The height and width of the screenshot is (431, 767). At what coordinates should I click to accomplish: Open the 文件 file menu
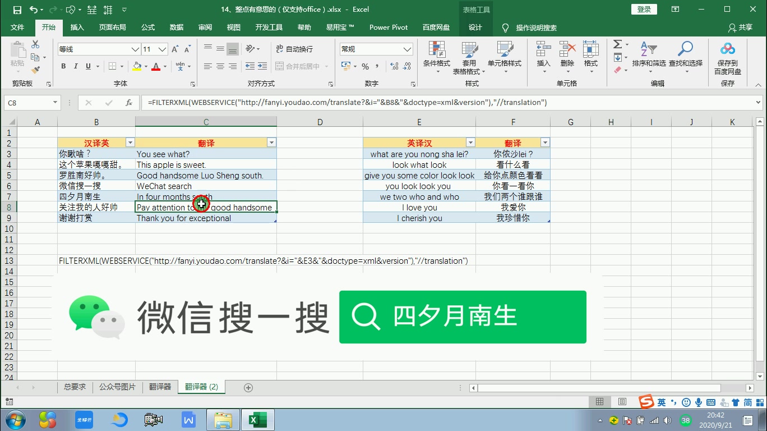(17, 27)
